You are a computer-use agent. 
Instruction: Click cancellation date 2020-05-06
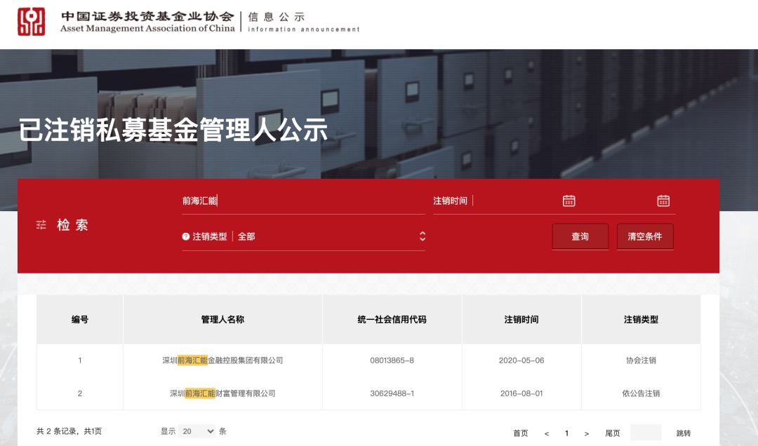[x=521, y=360]
